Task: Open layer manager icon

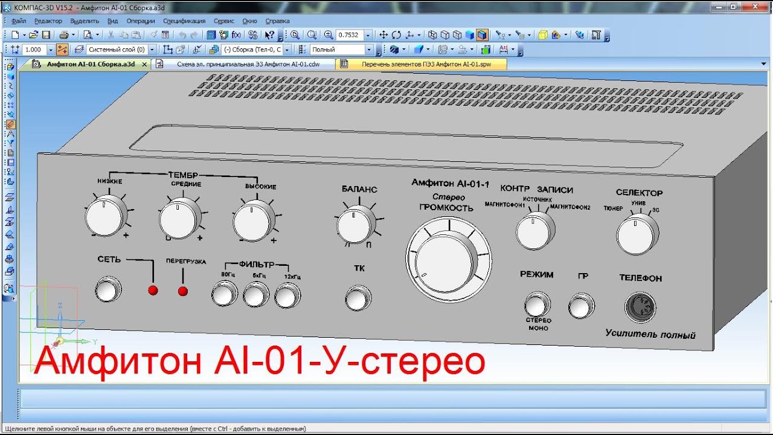Action: (79, 50)
